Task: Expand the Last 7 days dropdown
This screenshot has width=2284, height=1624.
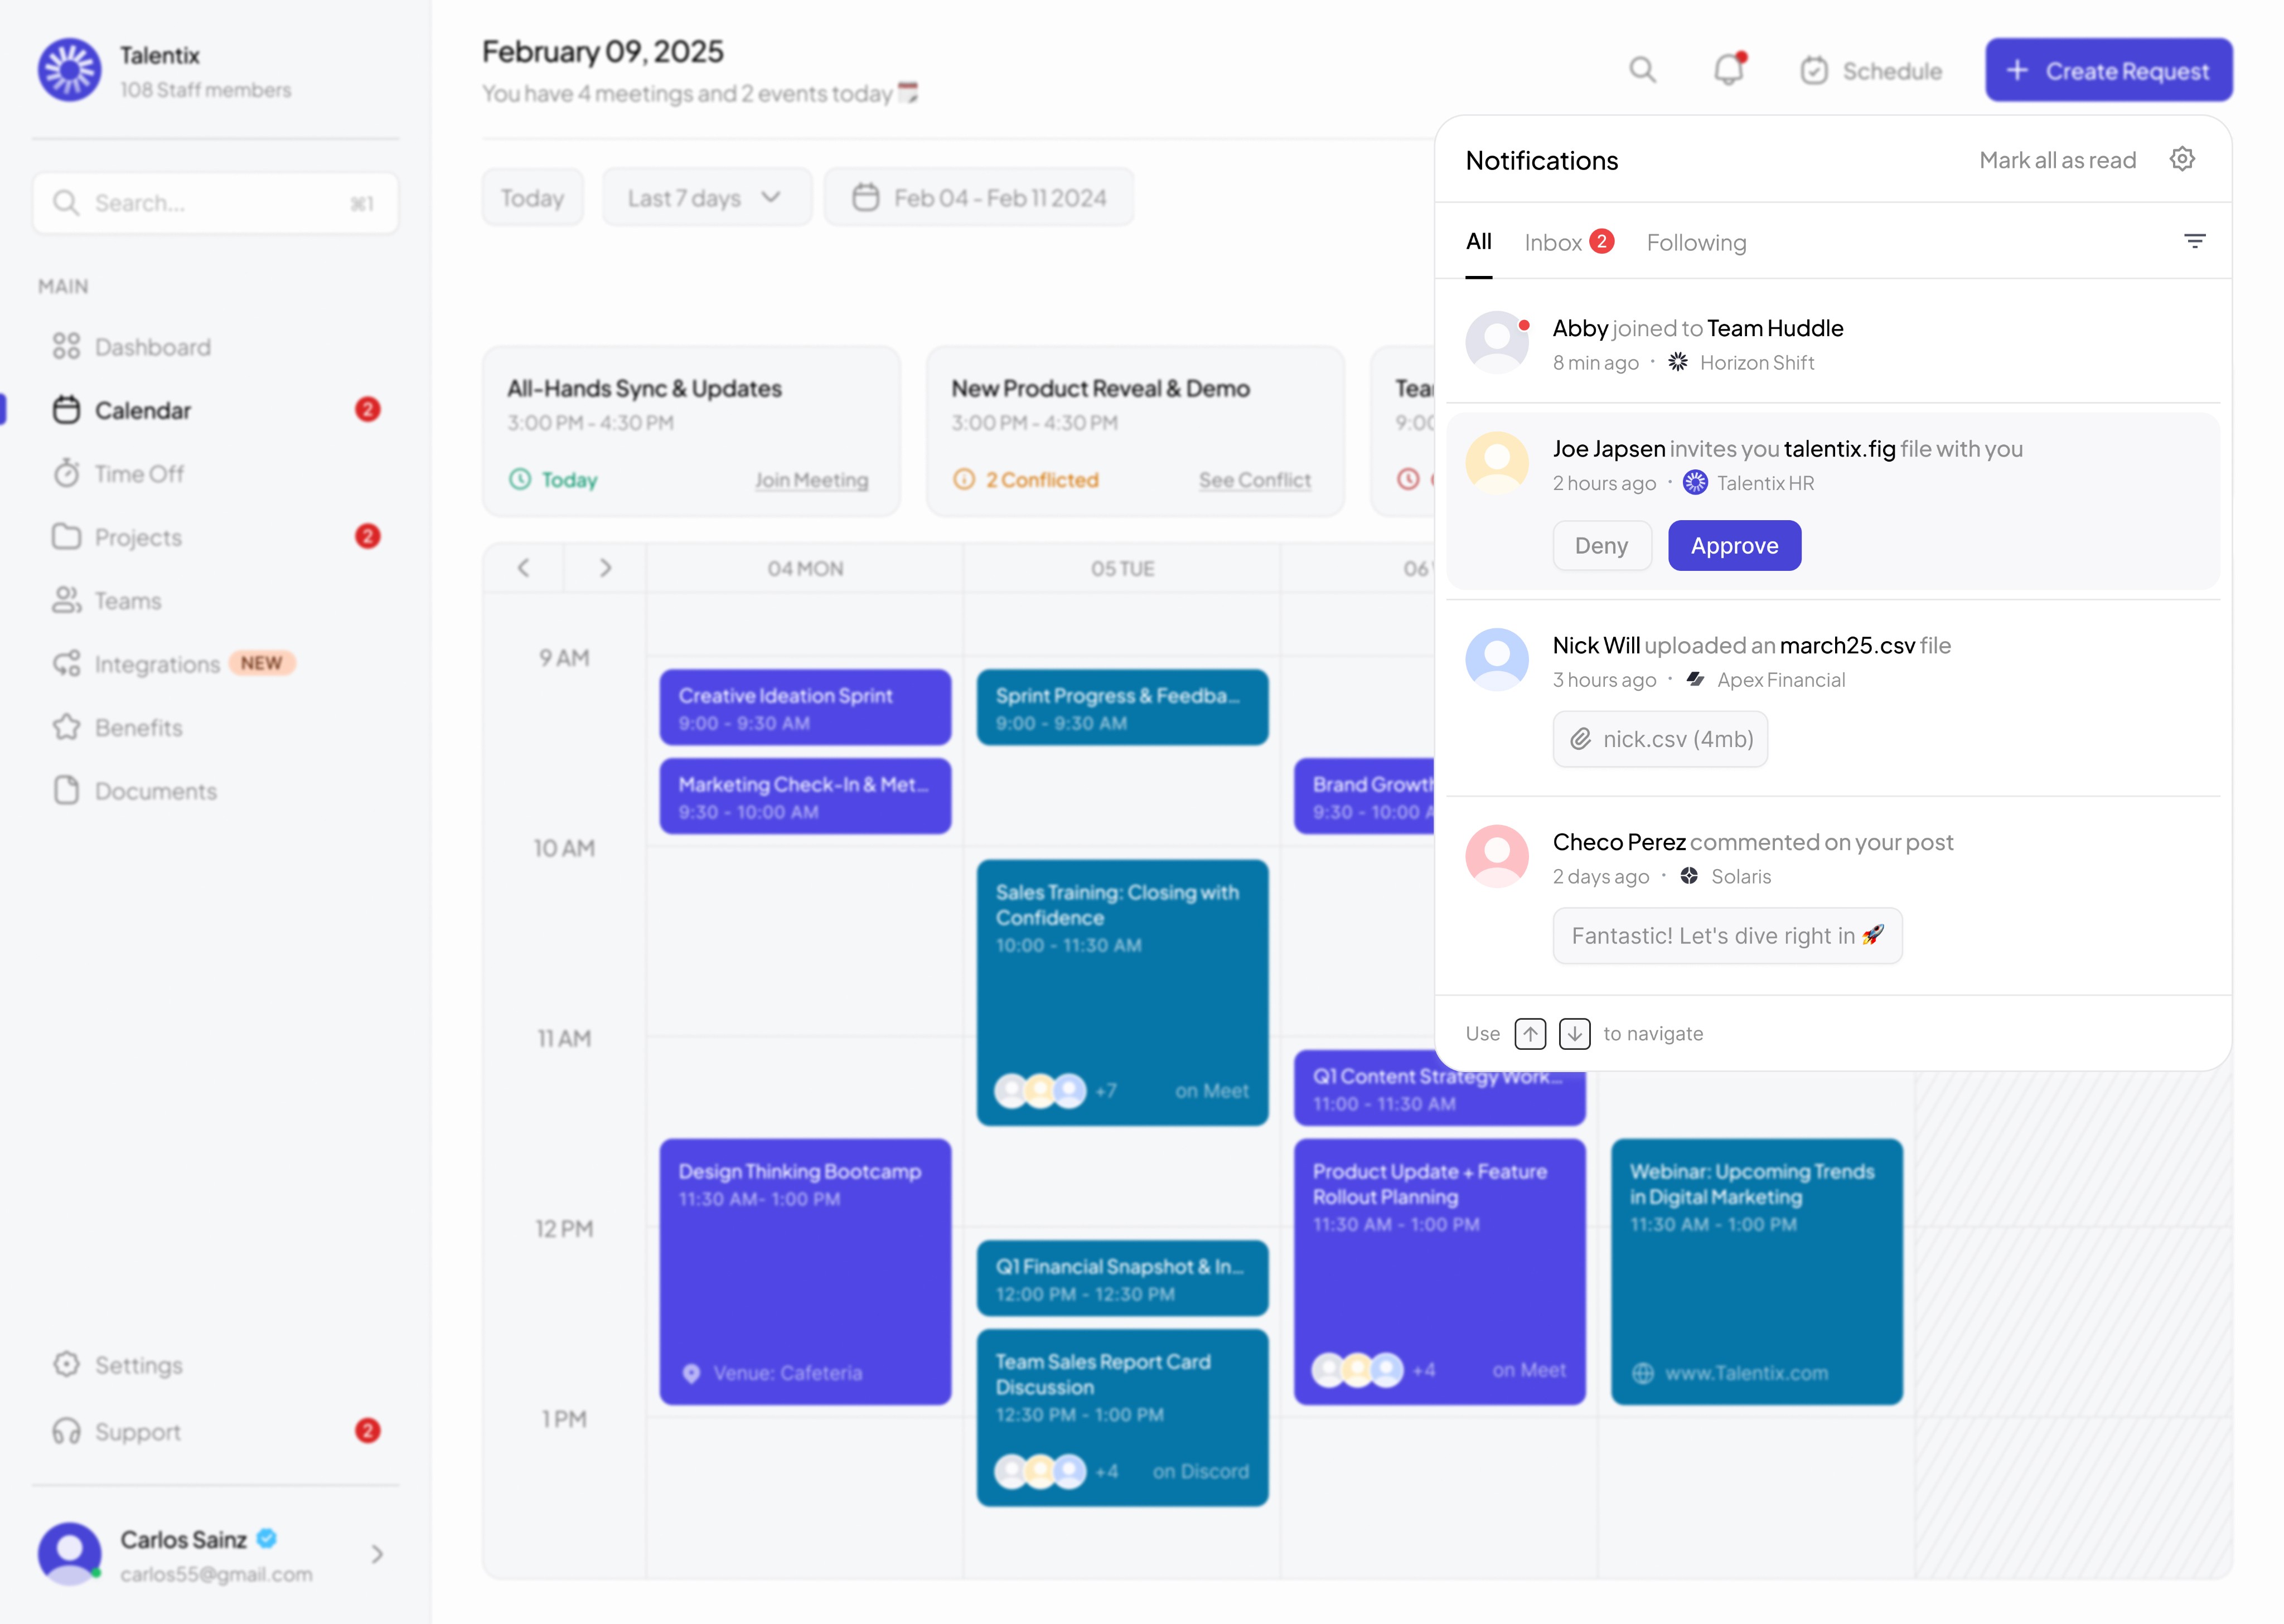Action: 705,198
